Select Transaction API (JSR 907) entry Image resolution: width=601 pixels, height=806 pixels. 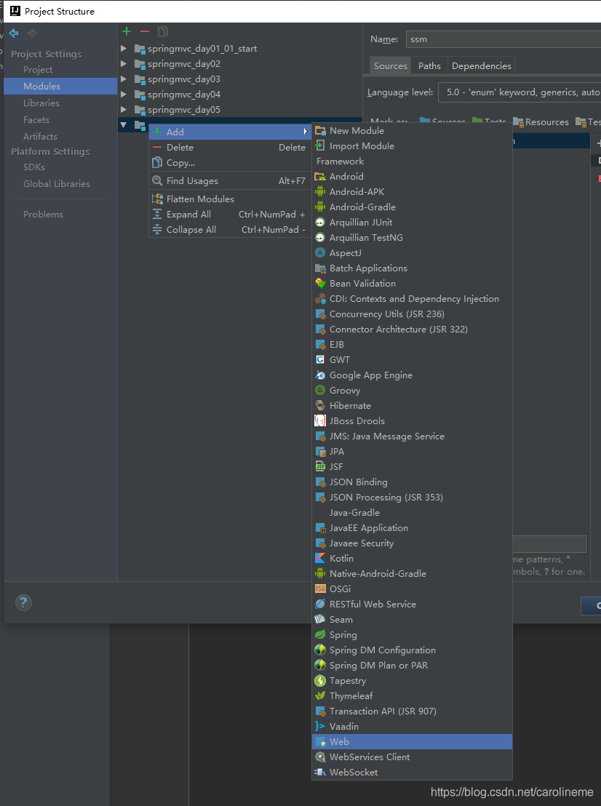tap(412, 711)
